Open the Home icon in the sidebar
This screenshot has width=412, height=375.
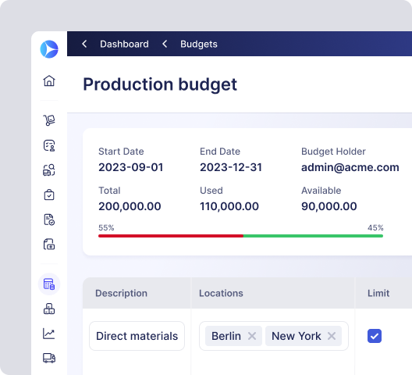(49, 80)
